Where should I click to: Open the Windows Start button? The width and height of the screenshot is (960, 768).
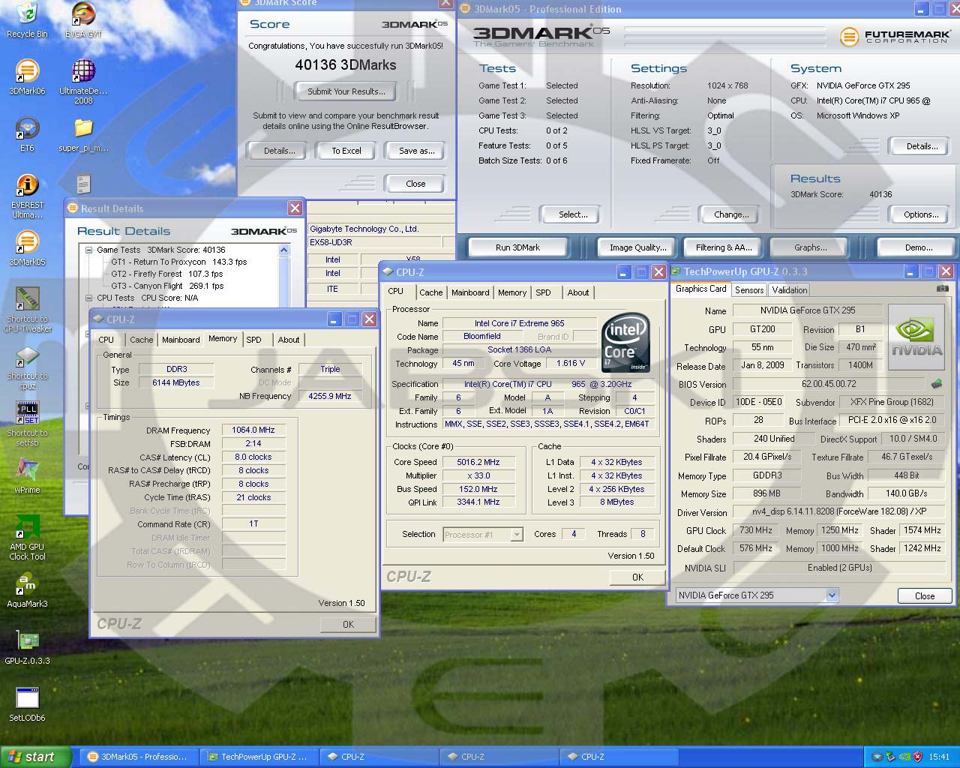point(34,757)
